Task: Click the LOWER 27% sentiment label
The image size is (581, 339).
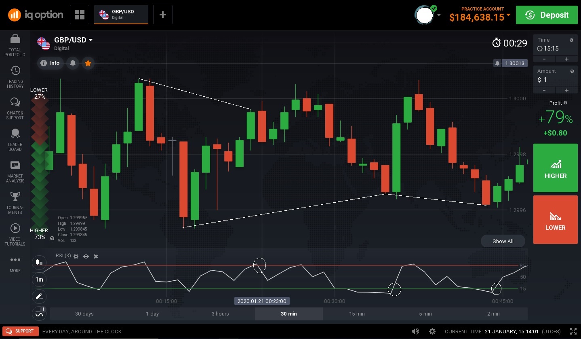Action: click(x=39, y=93)
